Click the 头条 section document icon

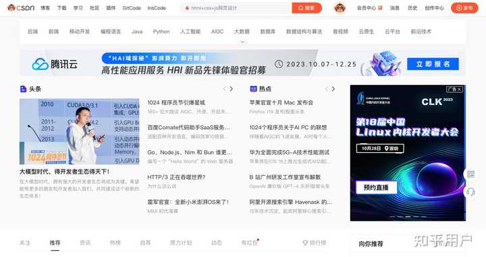23,89
